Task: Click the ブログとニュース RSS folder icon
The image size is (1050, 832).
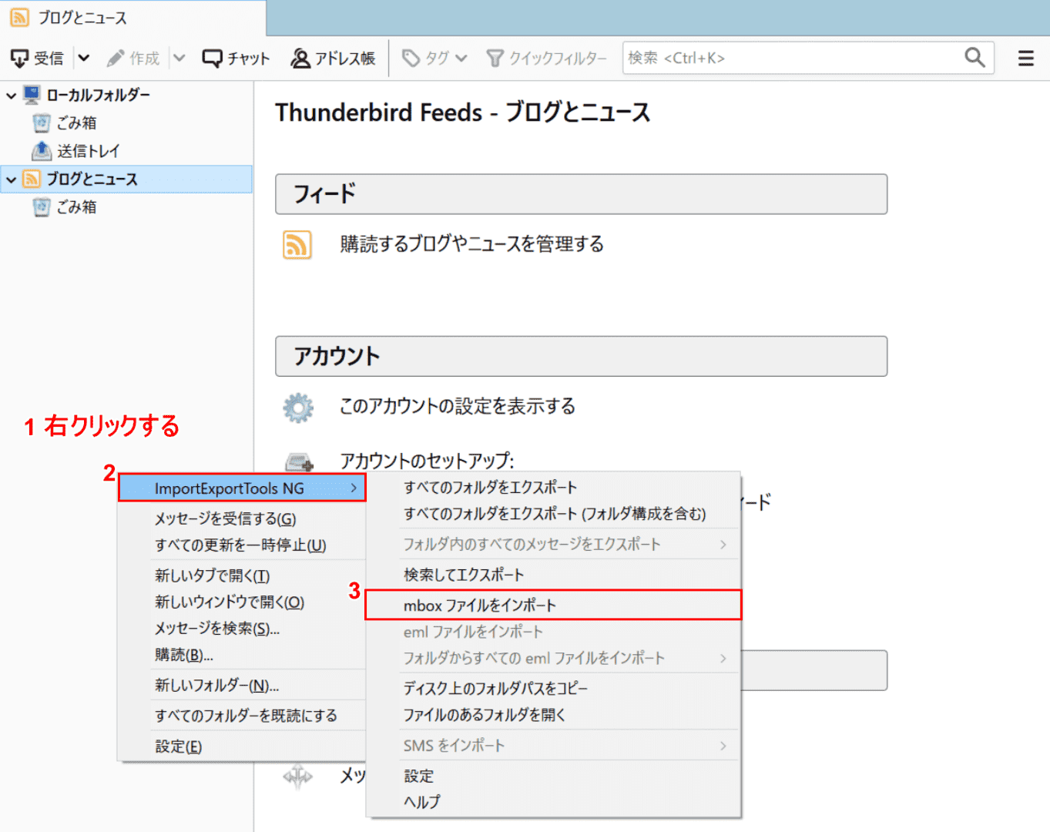Action: pyautogui.click(x=32, y=179)
